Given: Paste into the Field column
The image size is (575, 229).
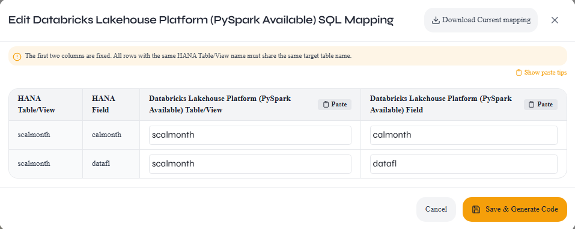Looking at the screenshot, I should point(541,105).
